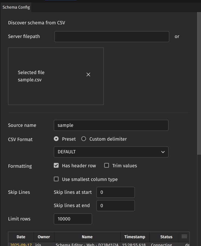Focus the Skip lines at start field
This screenshot has width=201, height=246.
coord(116,192)
